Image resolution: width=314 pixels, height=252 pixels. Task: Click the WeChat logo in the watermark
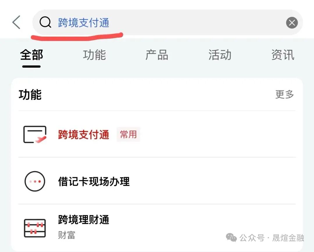tap(231, 238)
